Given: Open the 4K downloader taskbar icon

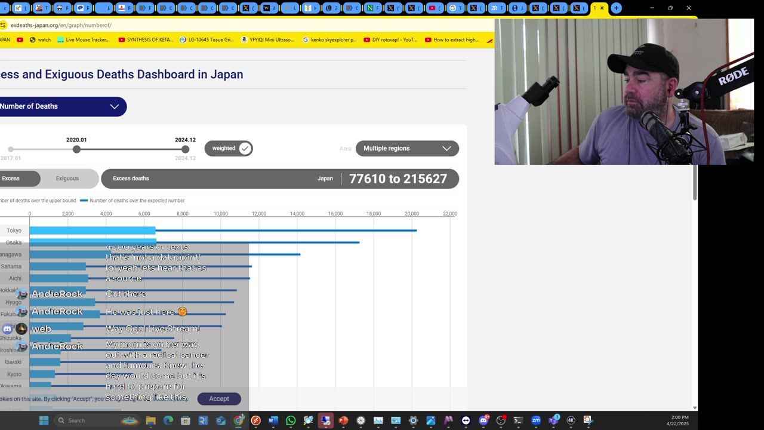Looking at the screenshot, I should point(571,420).
